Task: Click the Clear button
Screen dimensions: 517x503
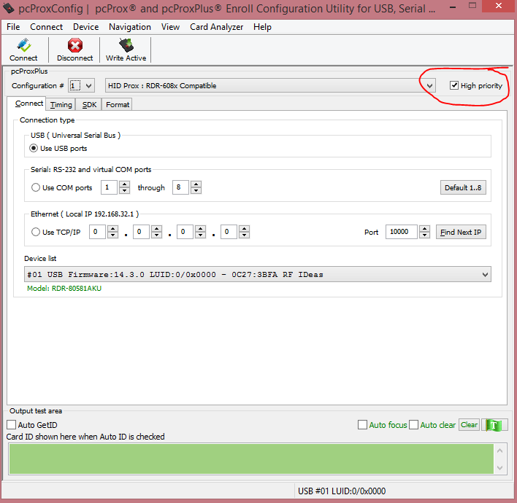Action: point(469,425)
